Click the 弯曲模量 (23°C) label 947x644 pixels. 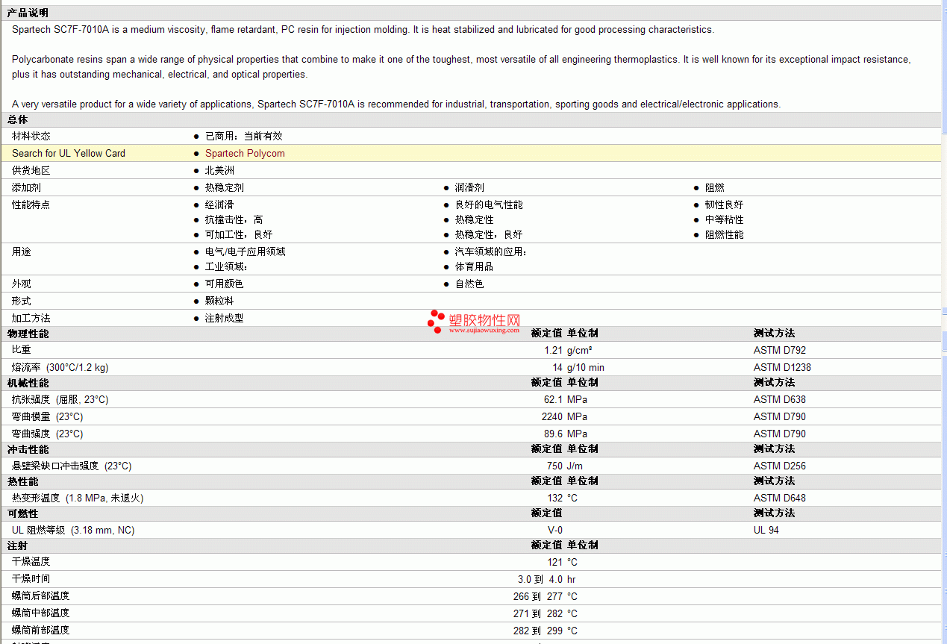click(x=48, y=416)
